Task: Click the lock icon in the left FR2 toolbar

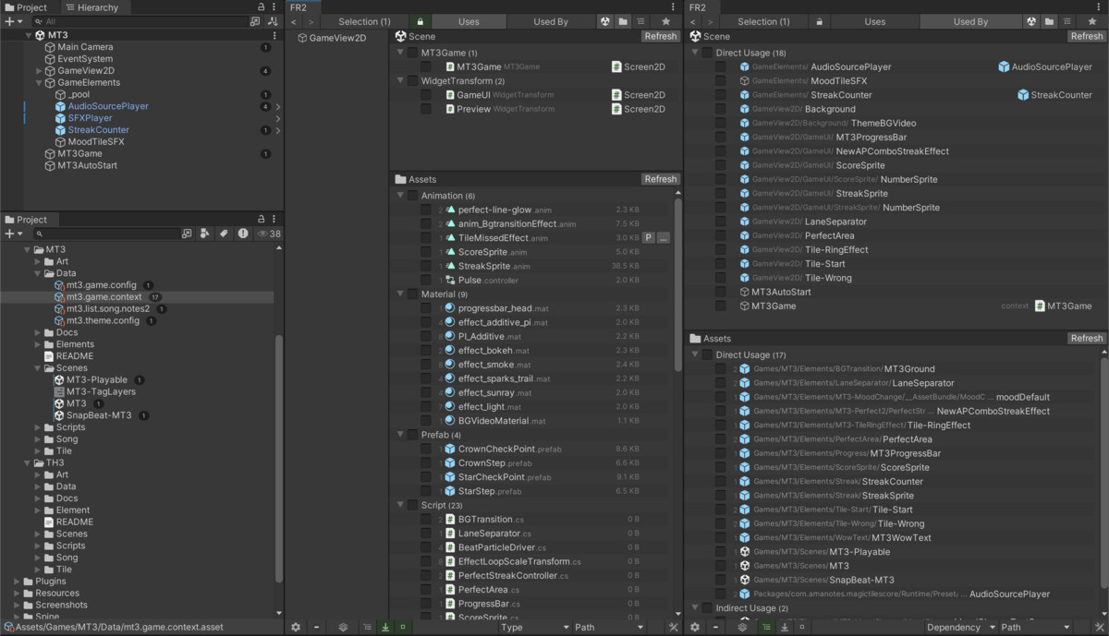Action: (x=420, y=21)
